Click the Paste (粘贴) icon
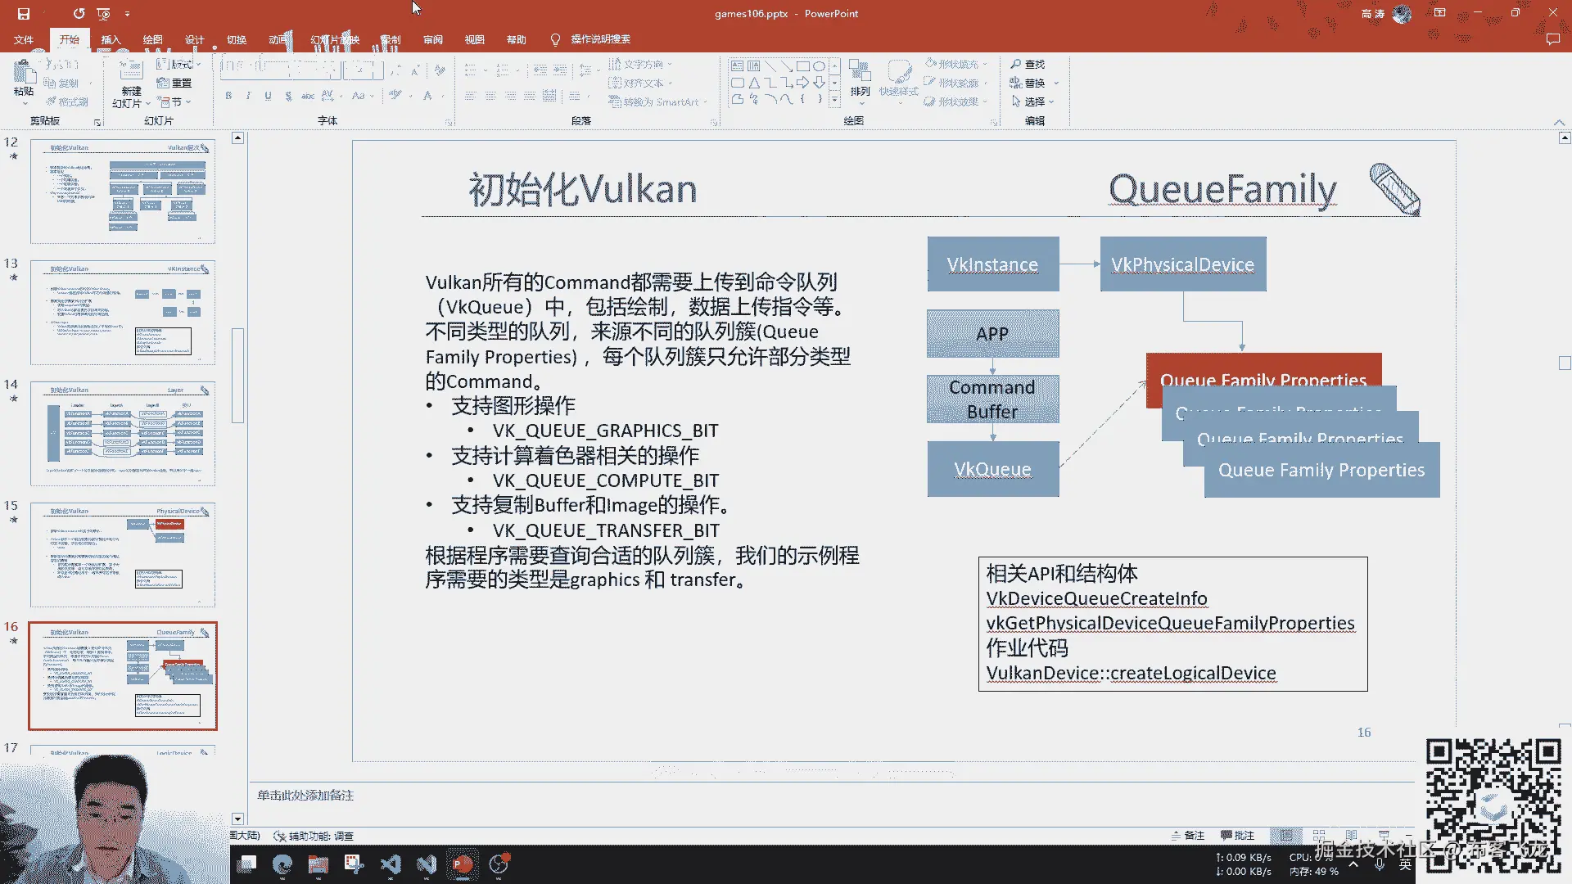Screen dimensions: 1572x884 pos(23,74)
